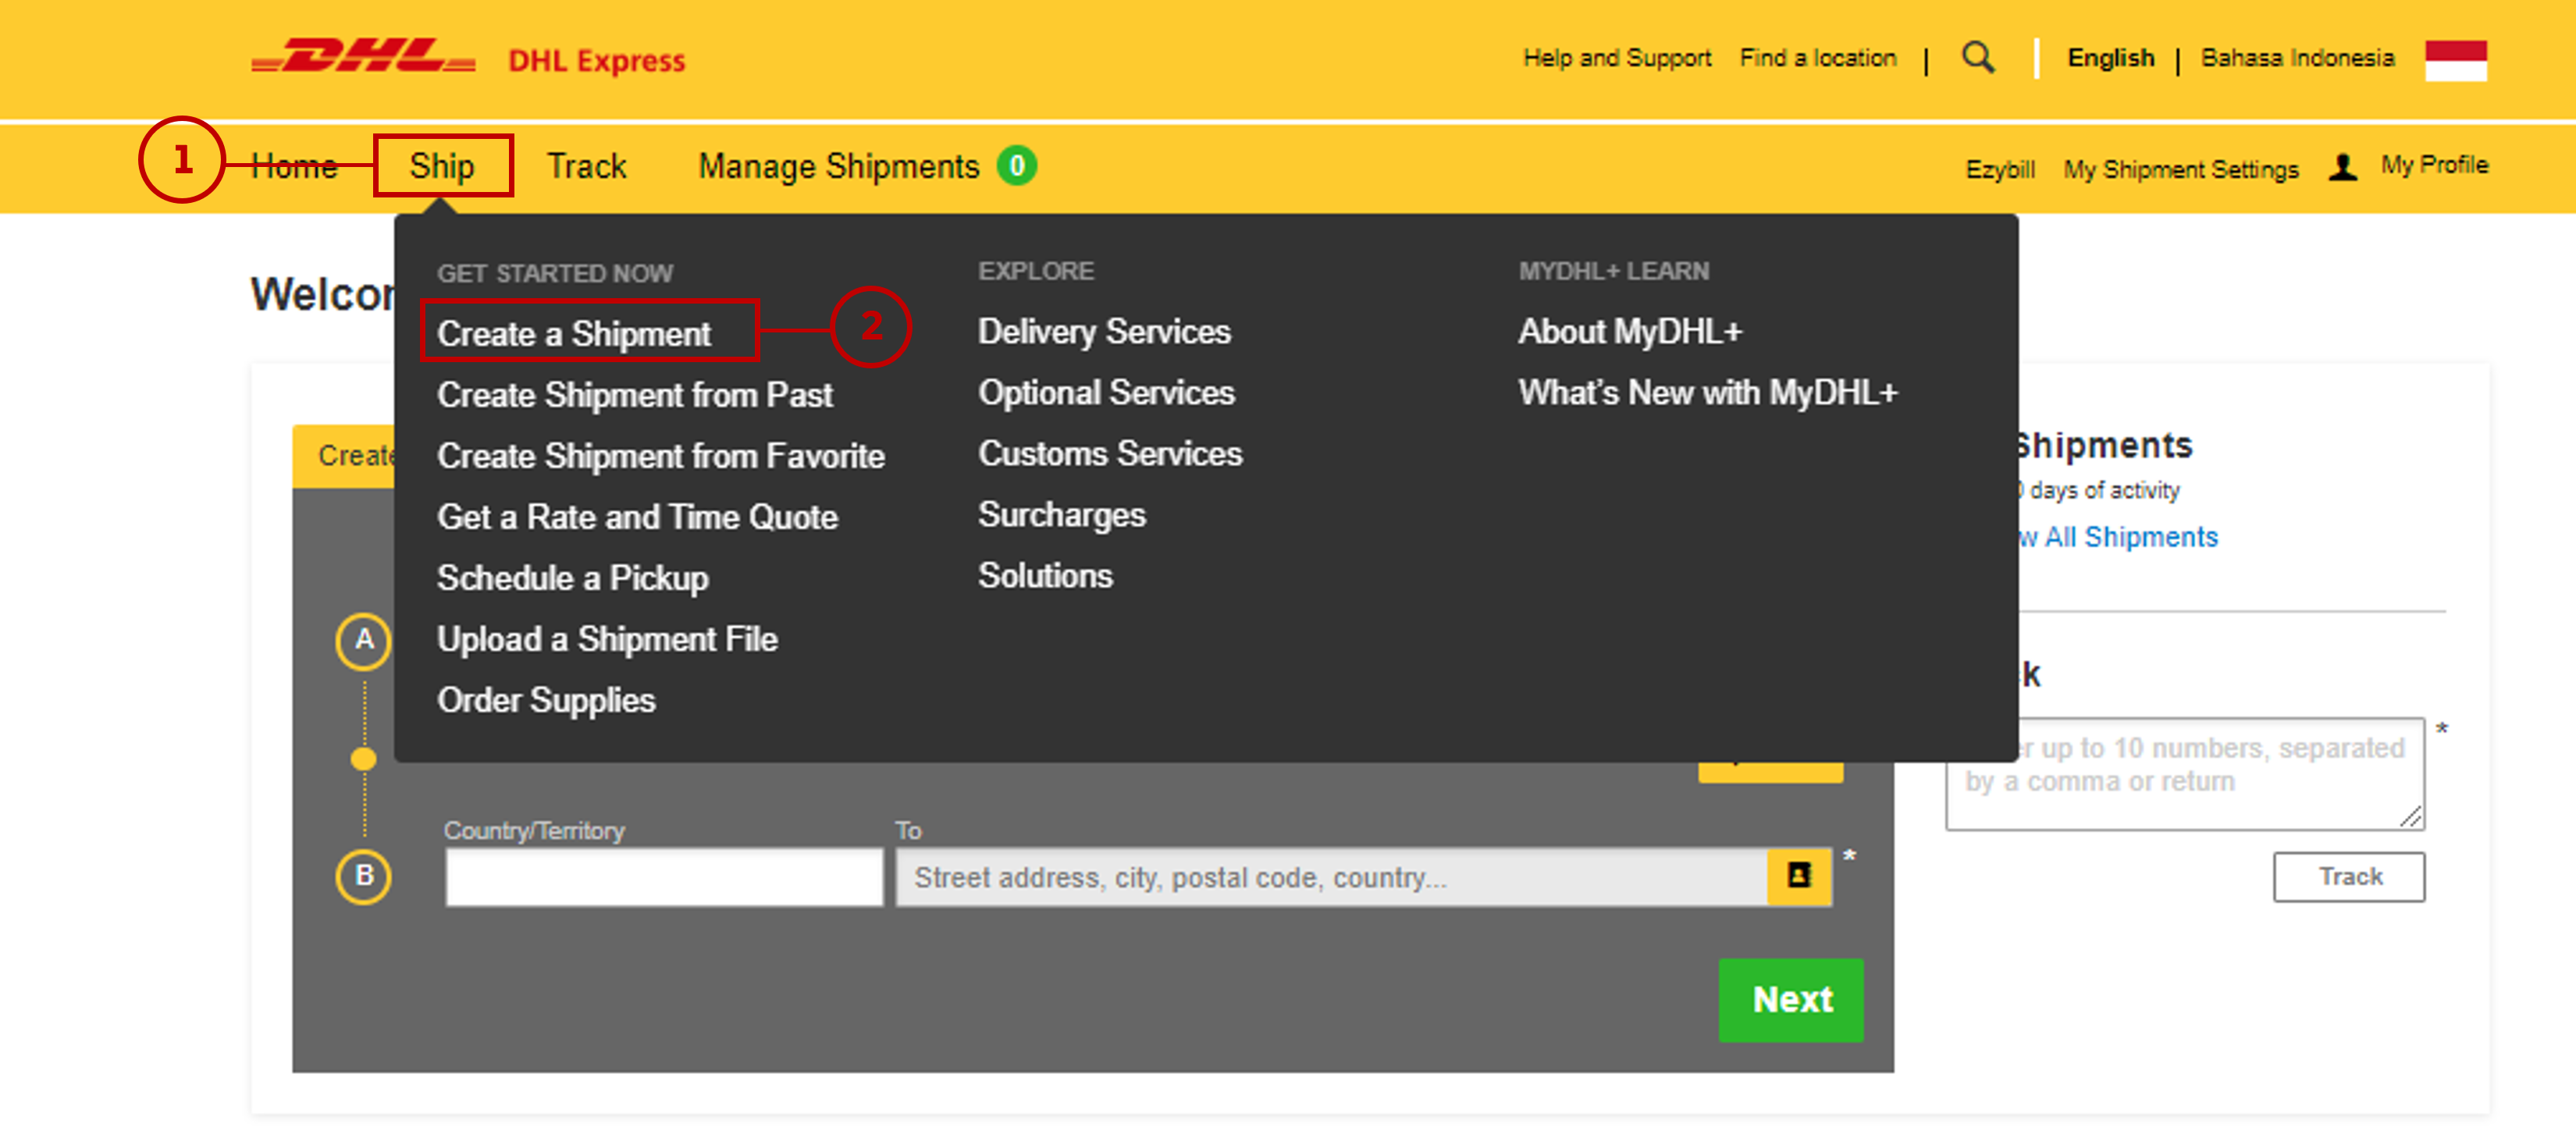Click the Indonesia flag icon
This screenshot has width=2576, height=1134.
[x=2455, y=60]
